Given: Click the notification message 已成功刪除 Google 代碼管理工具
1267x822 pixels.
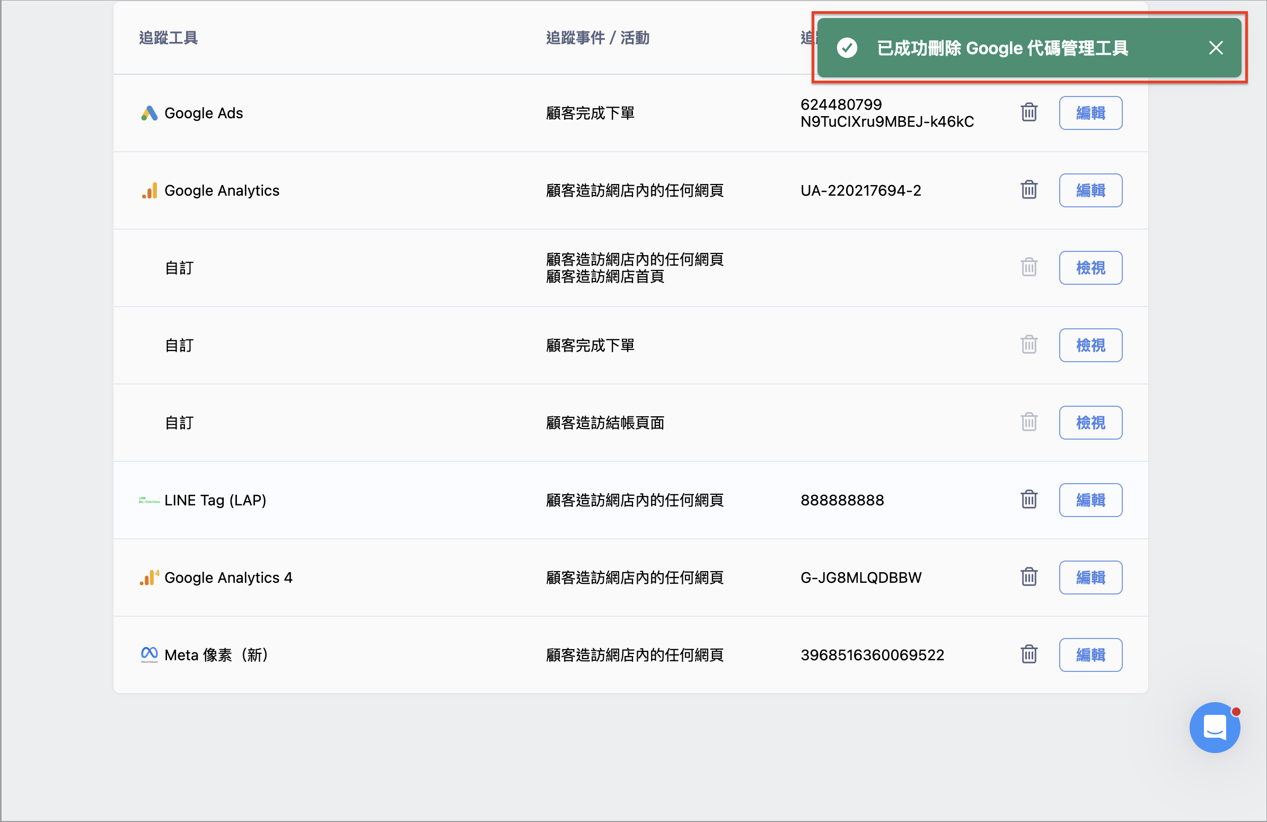Looking at the screenshot, I should click(1002, 48).
